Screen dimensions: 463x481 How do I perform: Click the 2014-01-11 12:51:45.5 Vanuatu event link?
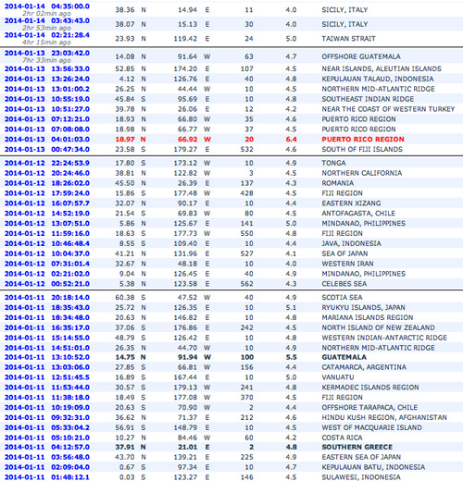pos(47,377)
